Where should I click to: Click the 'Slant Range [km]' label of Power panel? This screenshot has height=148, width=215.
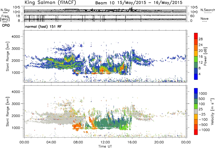[x=8, y=56]
